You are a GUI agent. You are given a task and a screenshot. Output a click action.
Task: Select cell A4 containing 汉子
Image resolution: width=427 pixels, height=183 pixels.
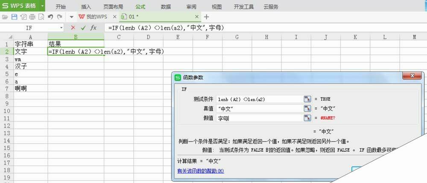[30, 66]
